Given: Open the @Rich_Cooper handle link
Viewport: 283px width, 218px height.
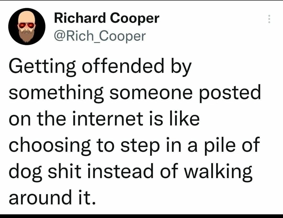Looking at the screenshot, I should tap(99, 36).
